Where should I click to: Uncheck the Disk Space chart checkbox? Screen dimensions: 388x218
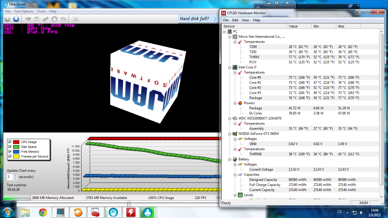click(x=10, y=147)
